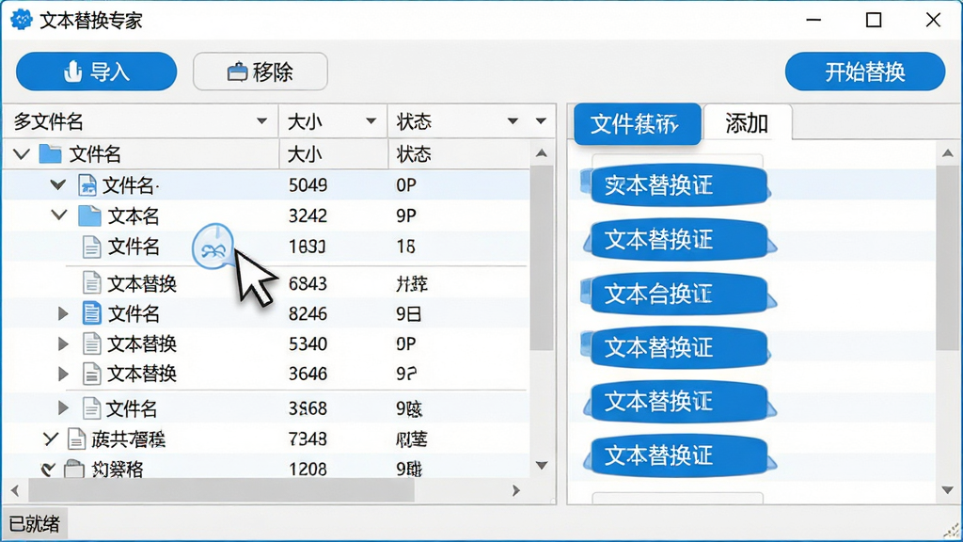Click the document icon in row 7348
963x542 pixels.
point(76,438)
